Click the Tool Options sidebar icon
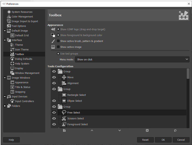Screen dimensions: 192x145 coord(9,26)
